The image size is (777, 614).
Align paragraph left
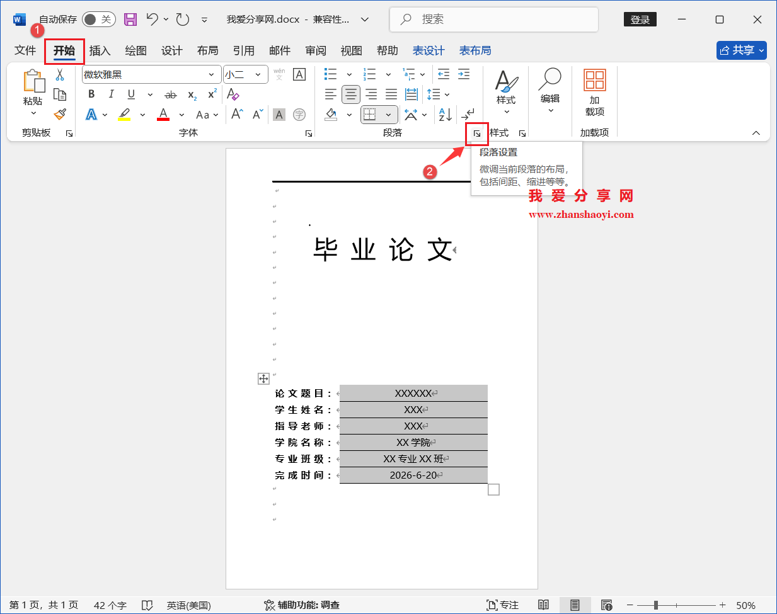[331, 94]
